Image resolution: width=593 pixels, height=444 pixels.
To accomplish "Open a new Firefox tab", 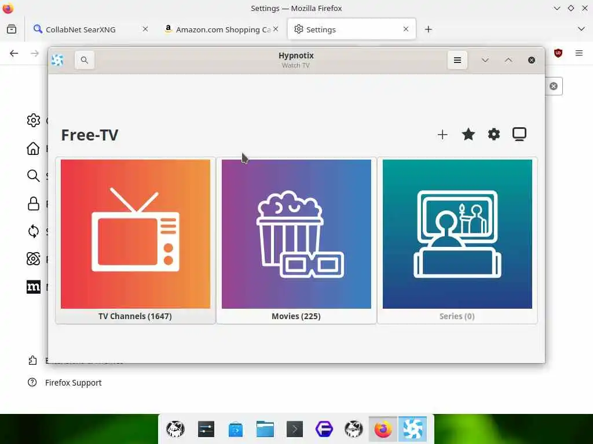I will (428, 29).
